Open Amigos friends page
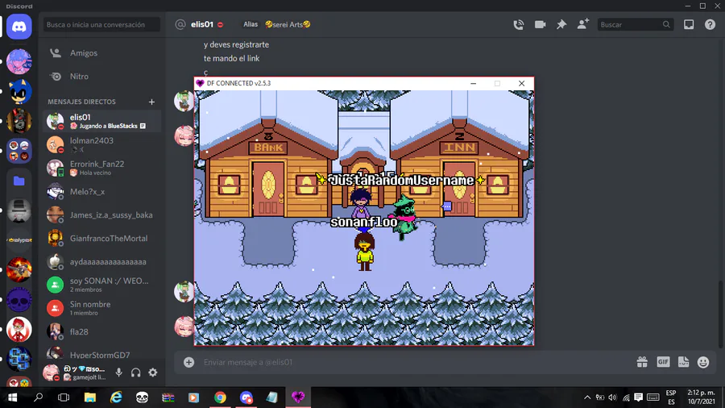 click(x=101, y=52)
